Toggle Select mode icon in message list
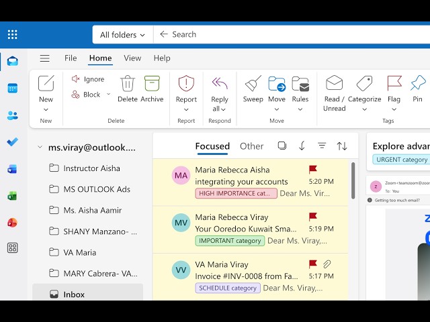Viewport: 430px width, 322px height. click(282, 146)
